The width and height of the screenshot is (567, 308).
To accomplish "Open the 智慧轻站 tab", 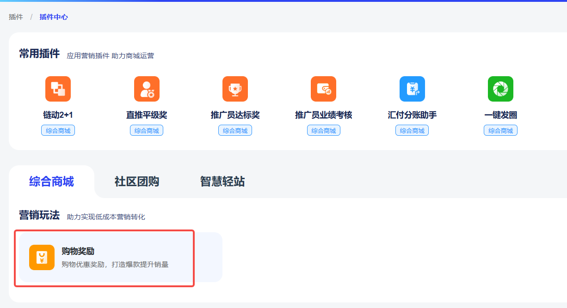I will coord(222,181).
